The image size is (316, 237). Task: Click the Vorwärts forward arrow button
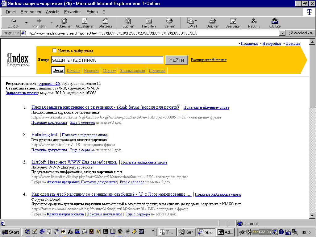(39, 23)
